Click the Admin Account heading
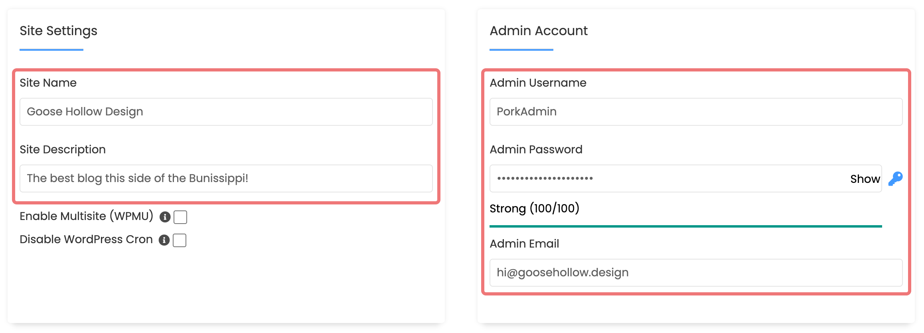The image size is (924, 333). pos(539,31)
